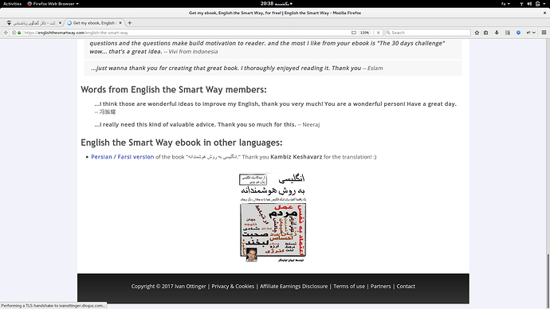This screenshot has width=550, height=309.
Task: Open the Privacy & Cookies link
Action: coord(233,286)
